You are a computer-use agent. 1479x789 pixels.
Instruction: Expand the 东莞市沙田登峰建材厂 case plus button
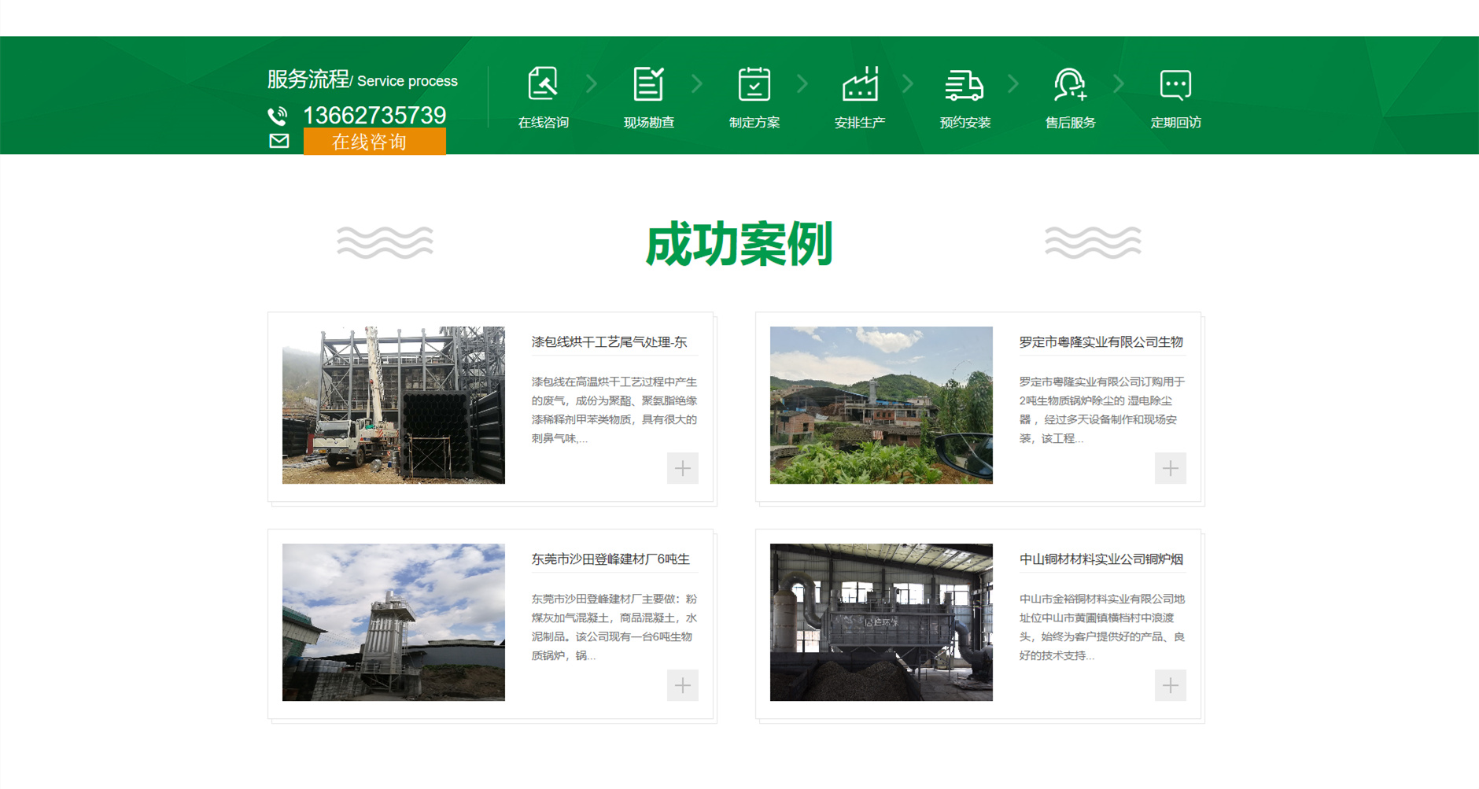click(x=682, y=685)
